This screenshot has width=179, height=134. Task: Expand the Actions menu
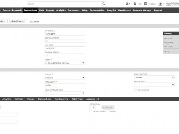[35, 21]
